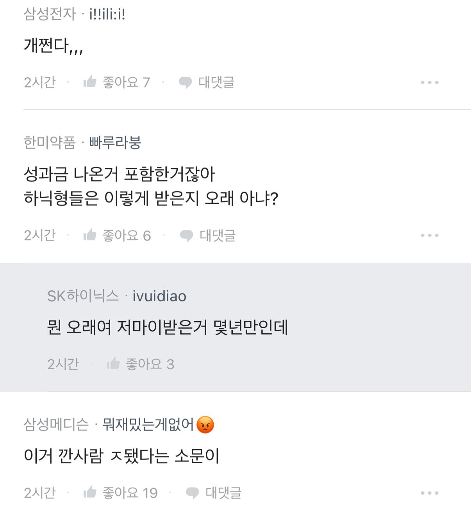The width and height of the screenshot is (471, 516).
Task: Open the ivuidiao user profile
Action: pos(159,296)
